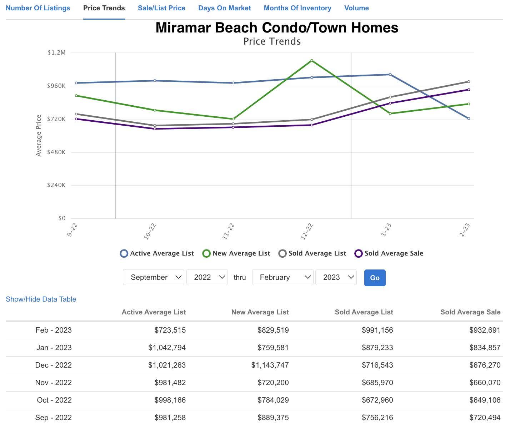Viewport: 510px width, 444px height.
Task: Click the Sold Average Sale column header
Action: [470, 312]
